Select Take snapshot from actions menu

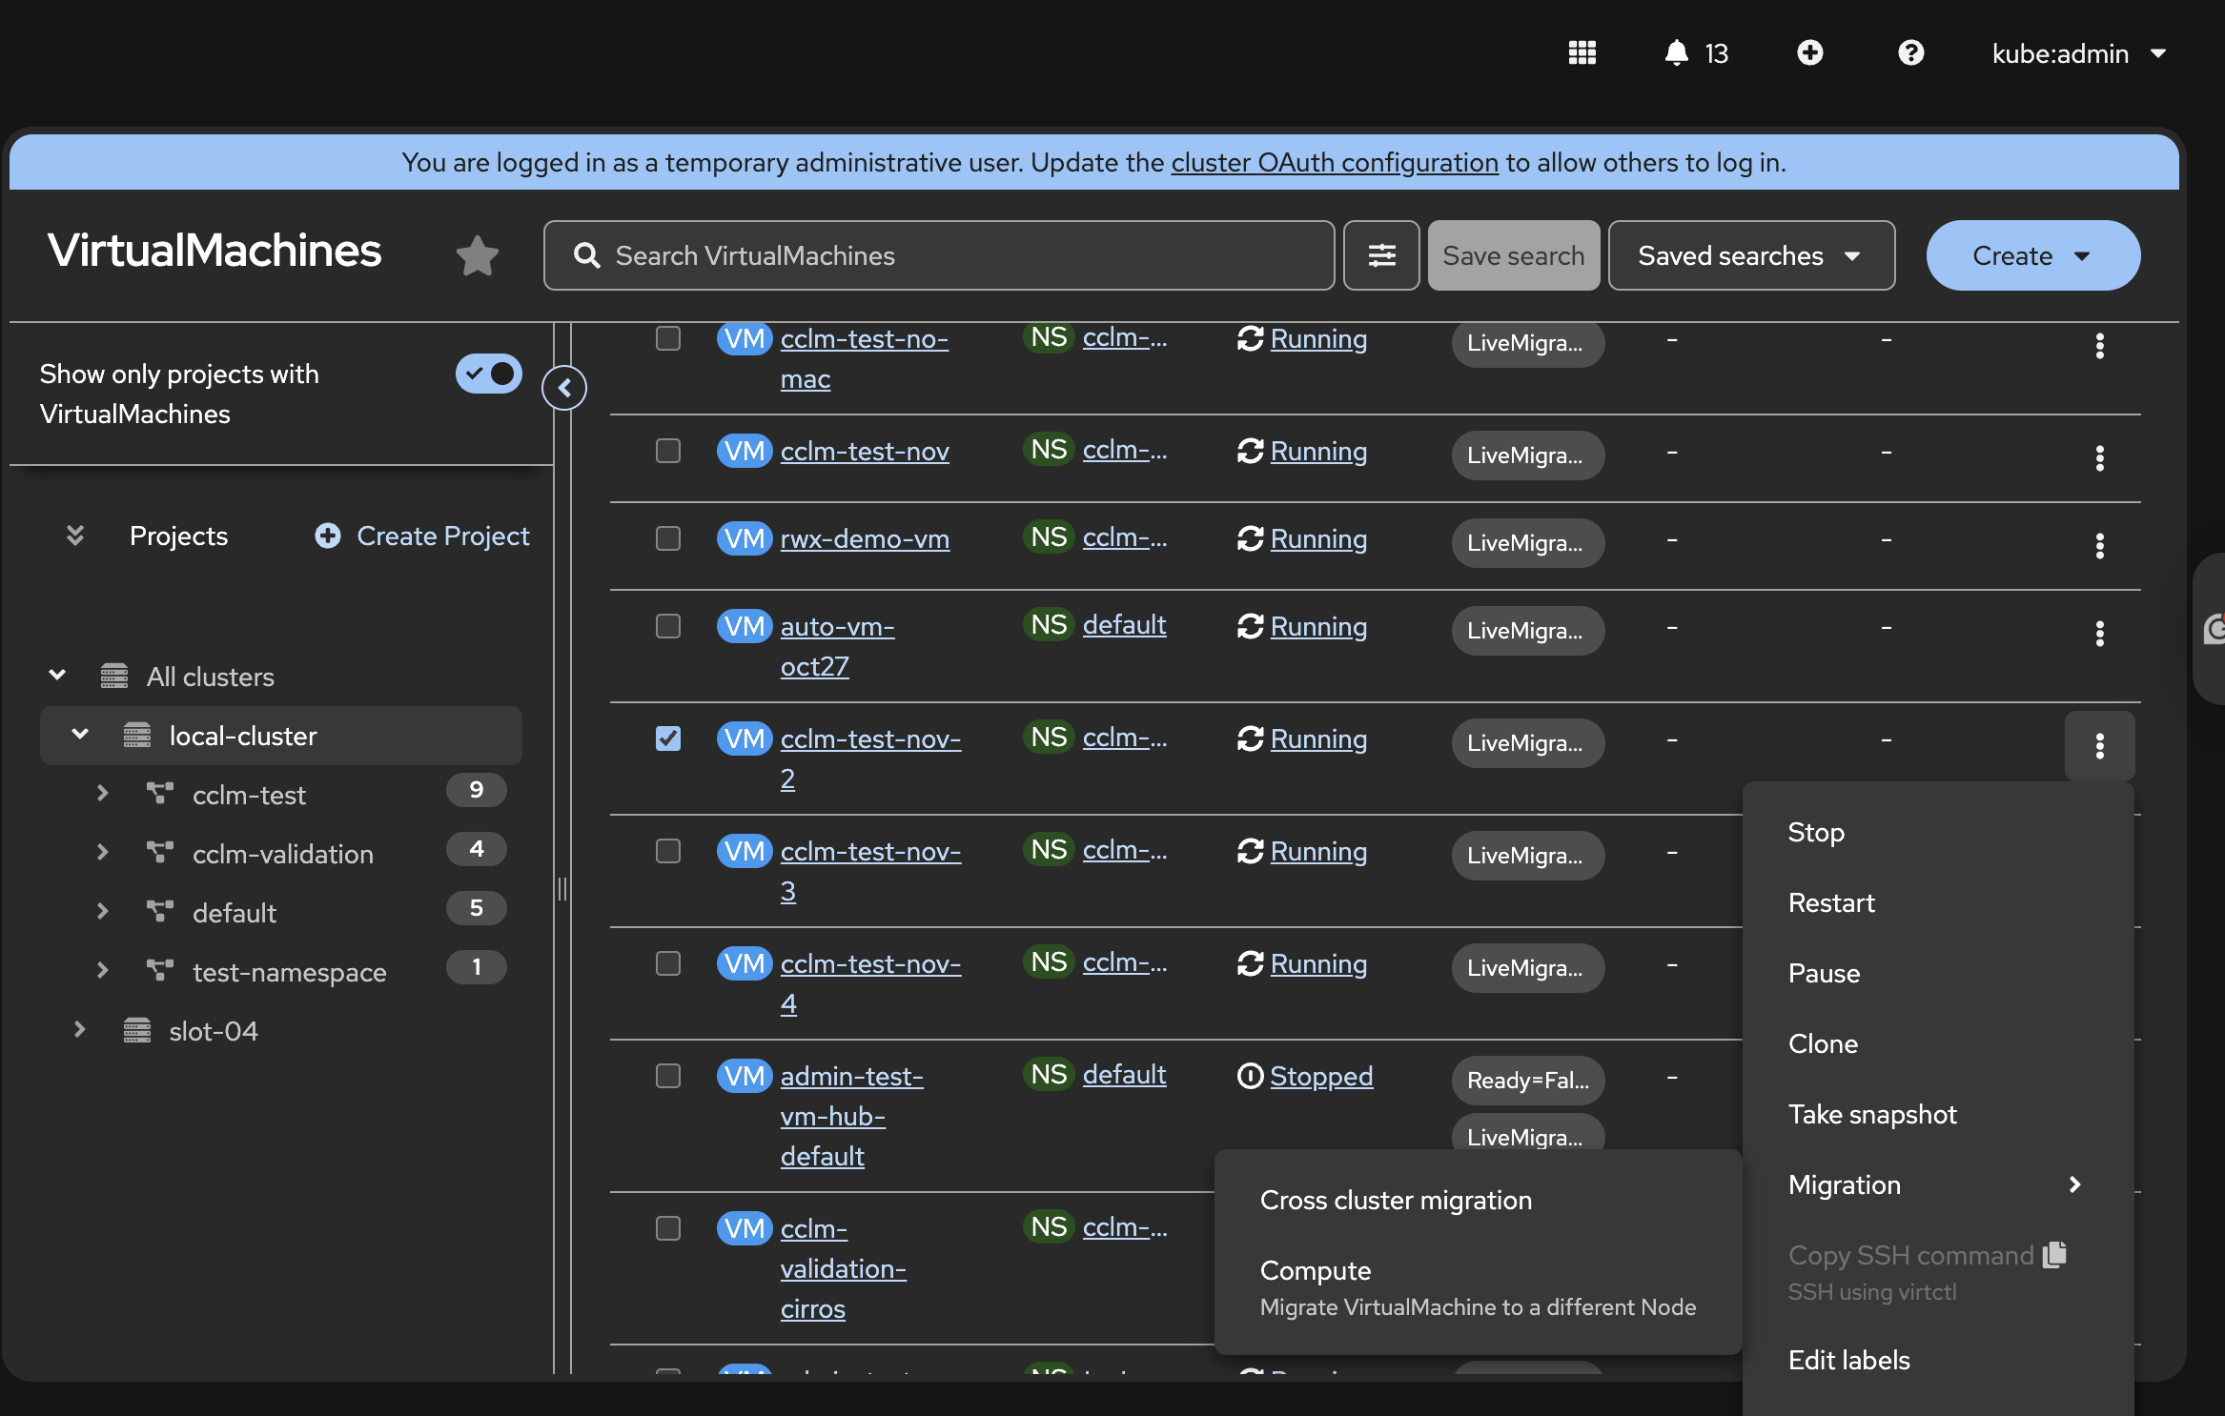[x=1872, y=1114]
